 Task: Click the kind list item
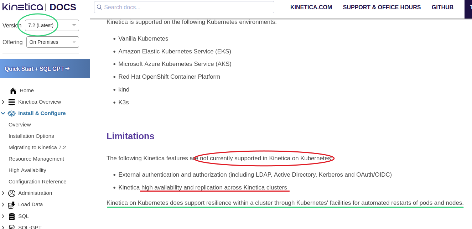coord(124,89)
